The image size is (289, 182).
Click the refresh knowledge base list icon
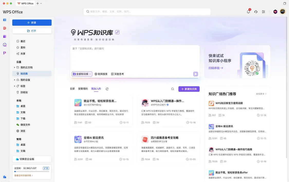(x=107, y=89)
